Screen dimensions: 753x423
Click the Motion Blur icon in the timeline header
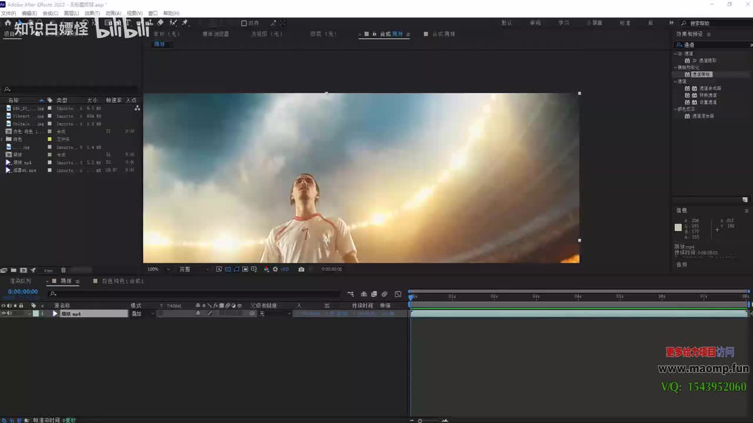385,294
